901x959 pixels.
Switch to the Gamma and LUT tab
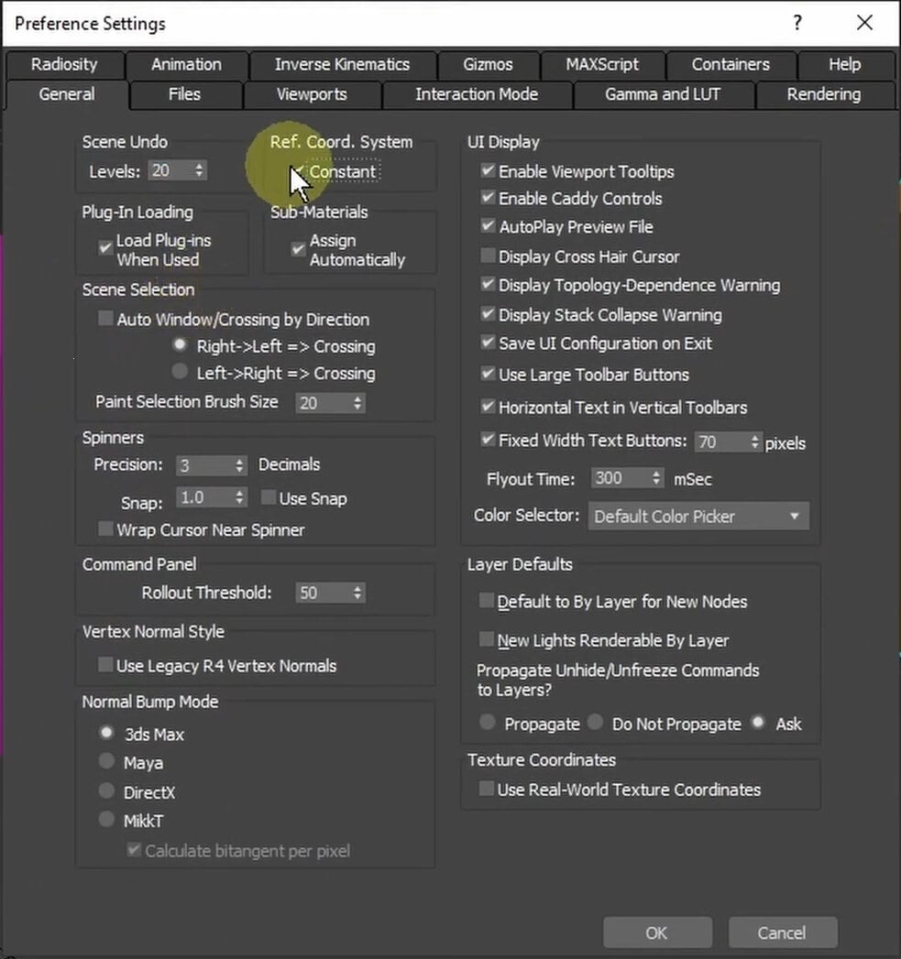click(x=663, y=94)
